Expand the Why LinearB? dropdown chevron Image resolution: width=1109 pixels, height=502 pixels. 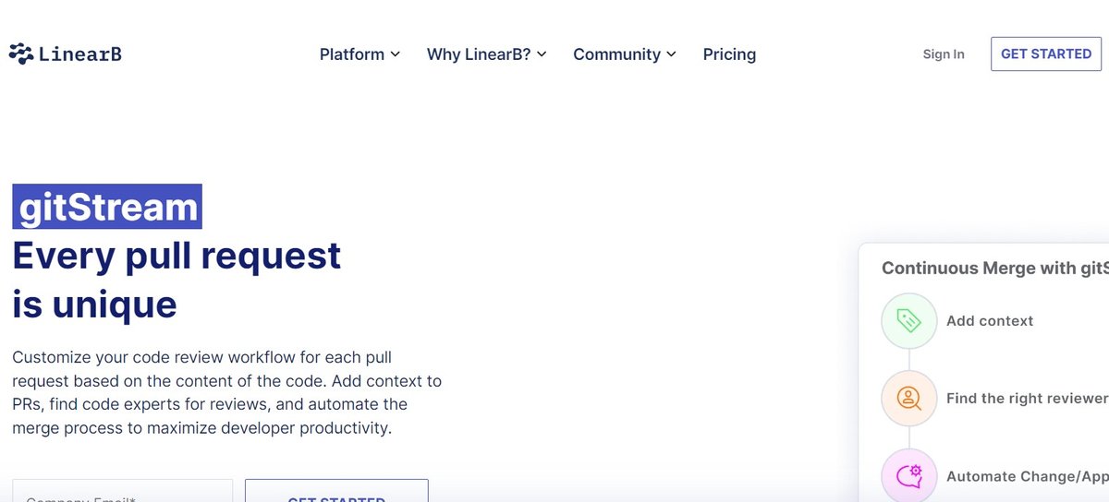(x=542, y=54)
